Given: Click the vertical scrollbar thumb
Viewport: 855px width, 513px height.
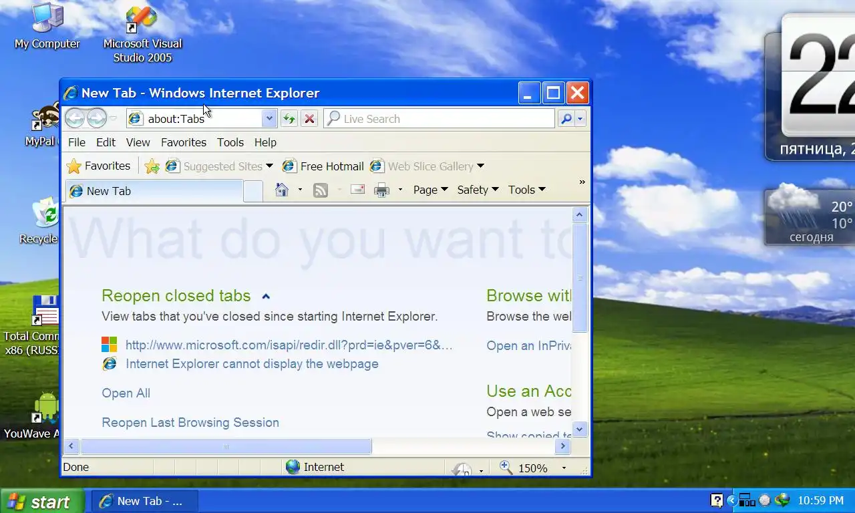Looking at the screenshot, I should tap(579, 278).
